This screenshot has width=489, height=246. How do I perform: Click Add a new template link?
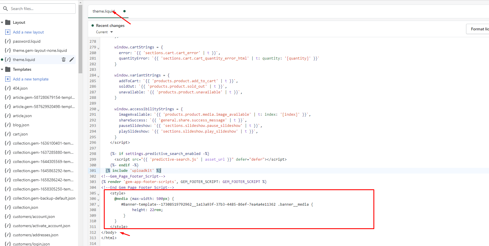(31, 79)
